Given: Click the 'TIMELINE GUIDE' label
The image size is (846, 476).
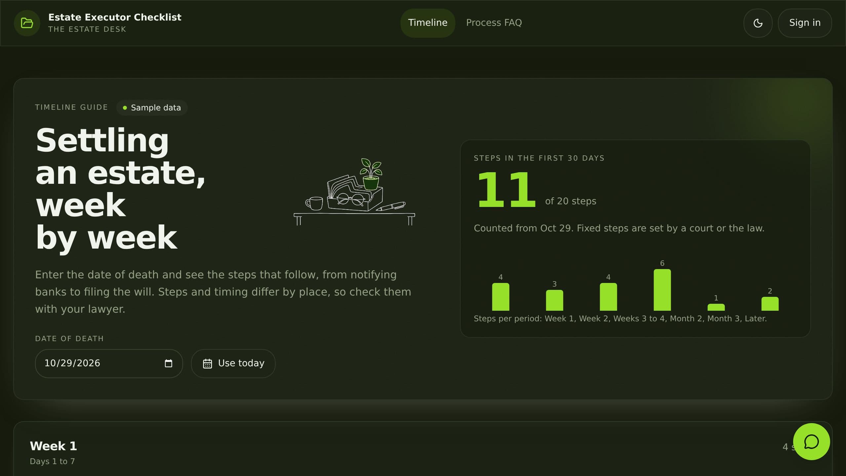Looking at the screenshot, I should pyautogui.click(x=71, y=107).
